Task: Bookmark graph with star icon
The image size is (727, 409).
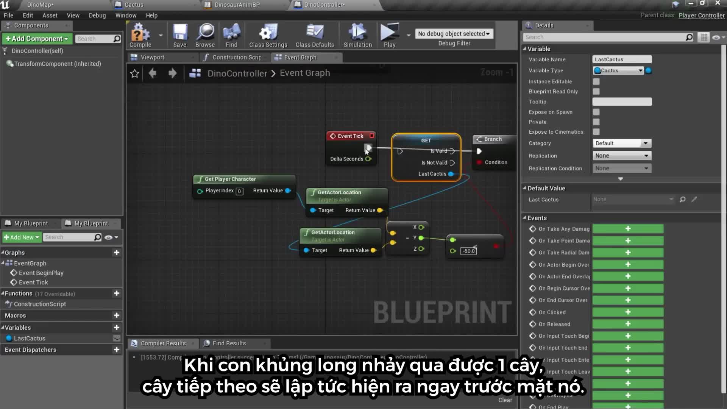Action: (134, 73)
